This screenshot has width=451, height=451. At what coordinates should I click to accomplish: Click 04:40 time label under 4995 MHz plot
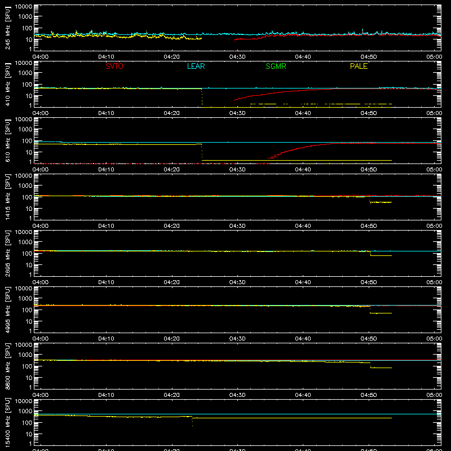coord(303,339)
